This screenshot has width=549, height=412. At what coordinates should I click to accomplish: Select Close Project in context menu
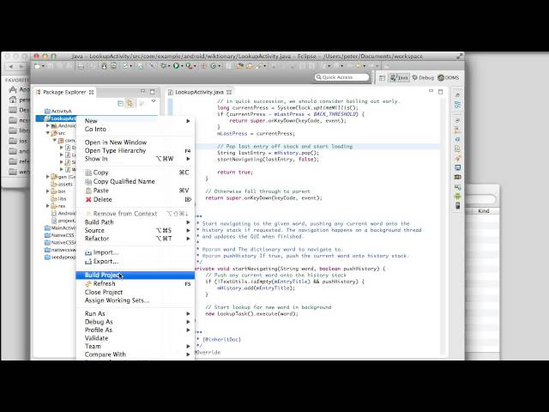click(136, 292)
